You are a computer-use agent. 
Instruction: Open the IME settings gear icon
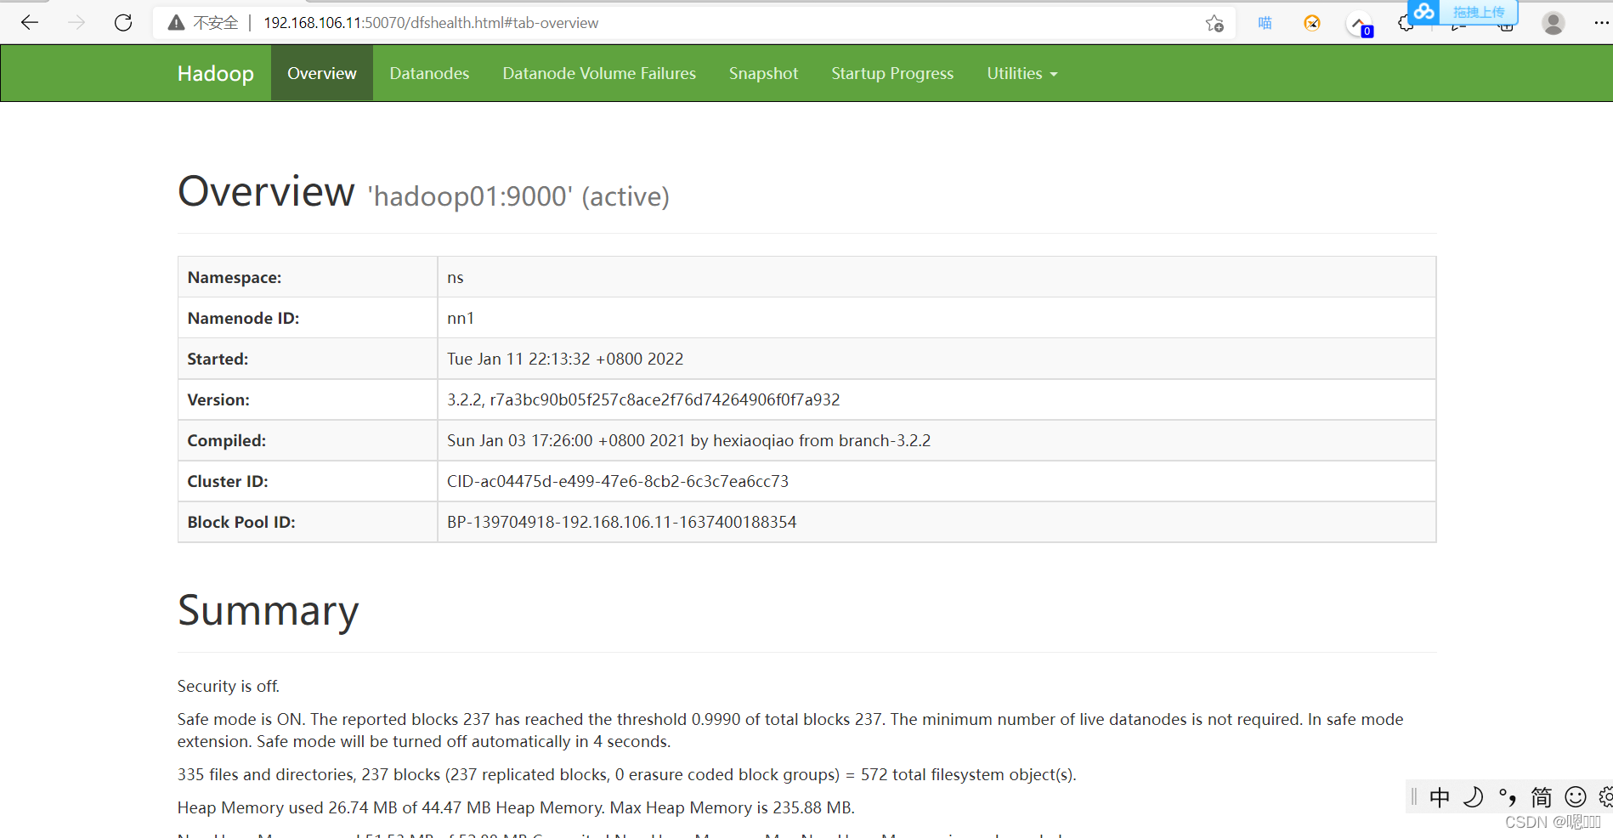[1605, 797]
